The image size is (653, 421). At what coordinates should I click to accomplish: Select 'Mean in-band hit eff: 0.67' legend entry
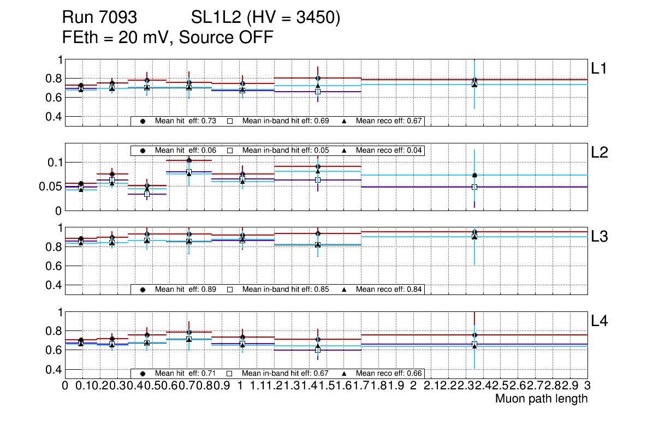[285, 374]
